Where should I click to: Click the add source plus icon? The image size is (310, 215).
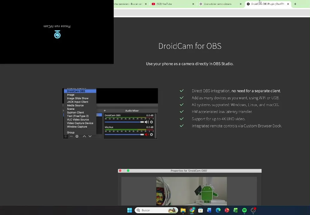pyautogui.click(x=66, y=136)
